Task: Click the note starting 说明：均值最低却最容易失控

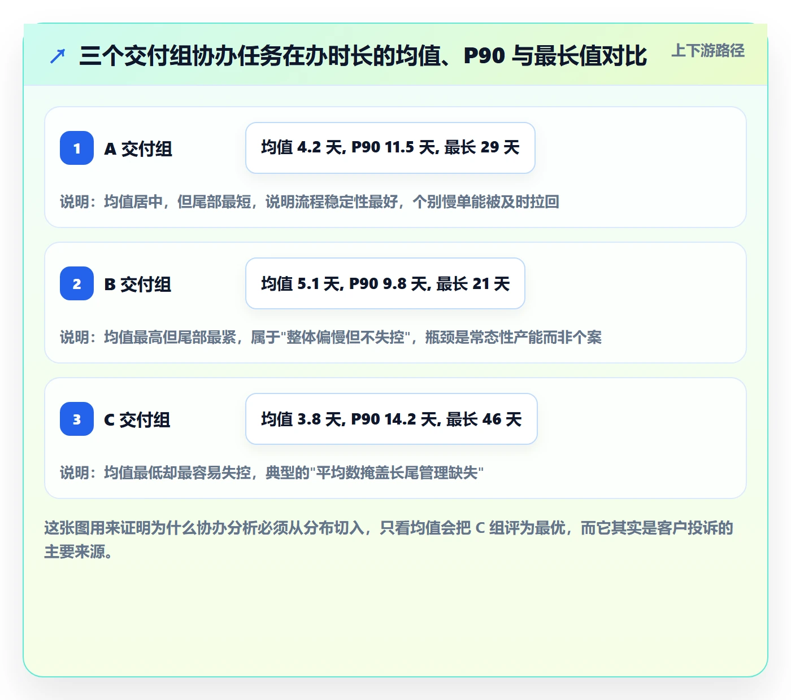Action: click(x=272, y=473)
